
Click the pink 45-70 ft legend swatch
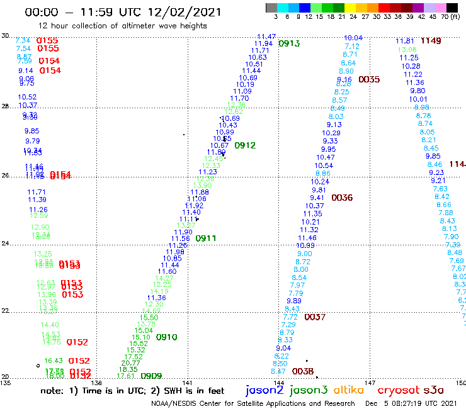pyautogui.click(x=440, y=8)
